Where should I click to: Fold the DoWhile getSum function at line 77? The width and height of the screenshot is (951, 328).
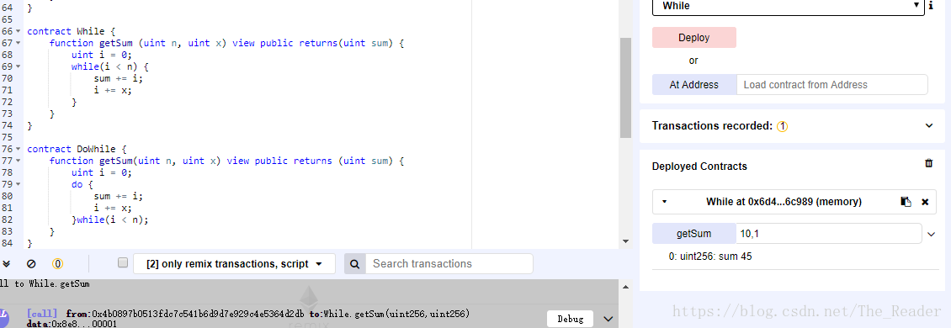coord(19,161)
